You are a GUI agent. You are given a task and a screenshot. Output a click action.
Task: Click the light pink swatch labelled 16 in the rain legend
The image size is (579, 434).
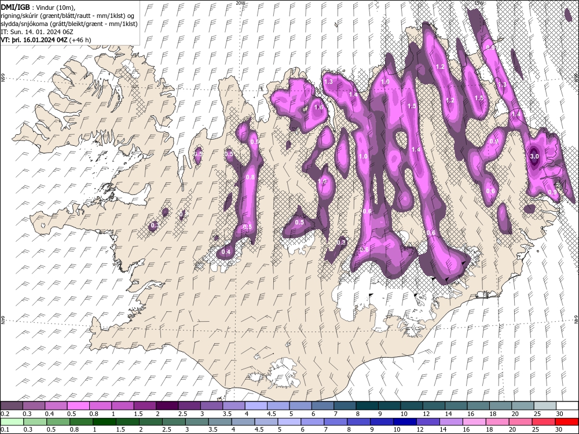coord(474,421)
